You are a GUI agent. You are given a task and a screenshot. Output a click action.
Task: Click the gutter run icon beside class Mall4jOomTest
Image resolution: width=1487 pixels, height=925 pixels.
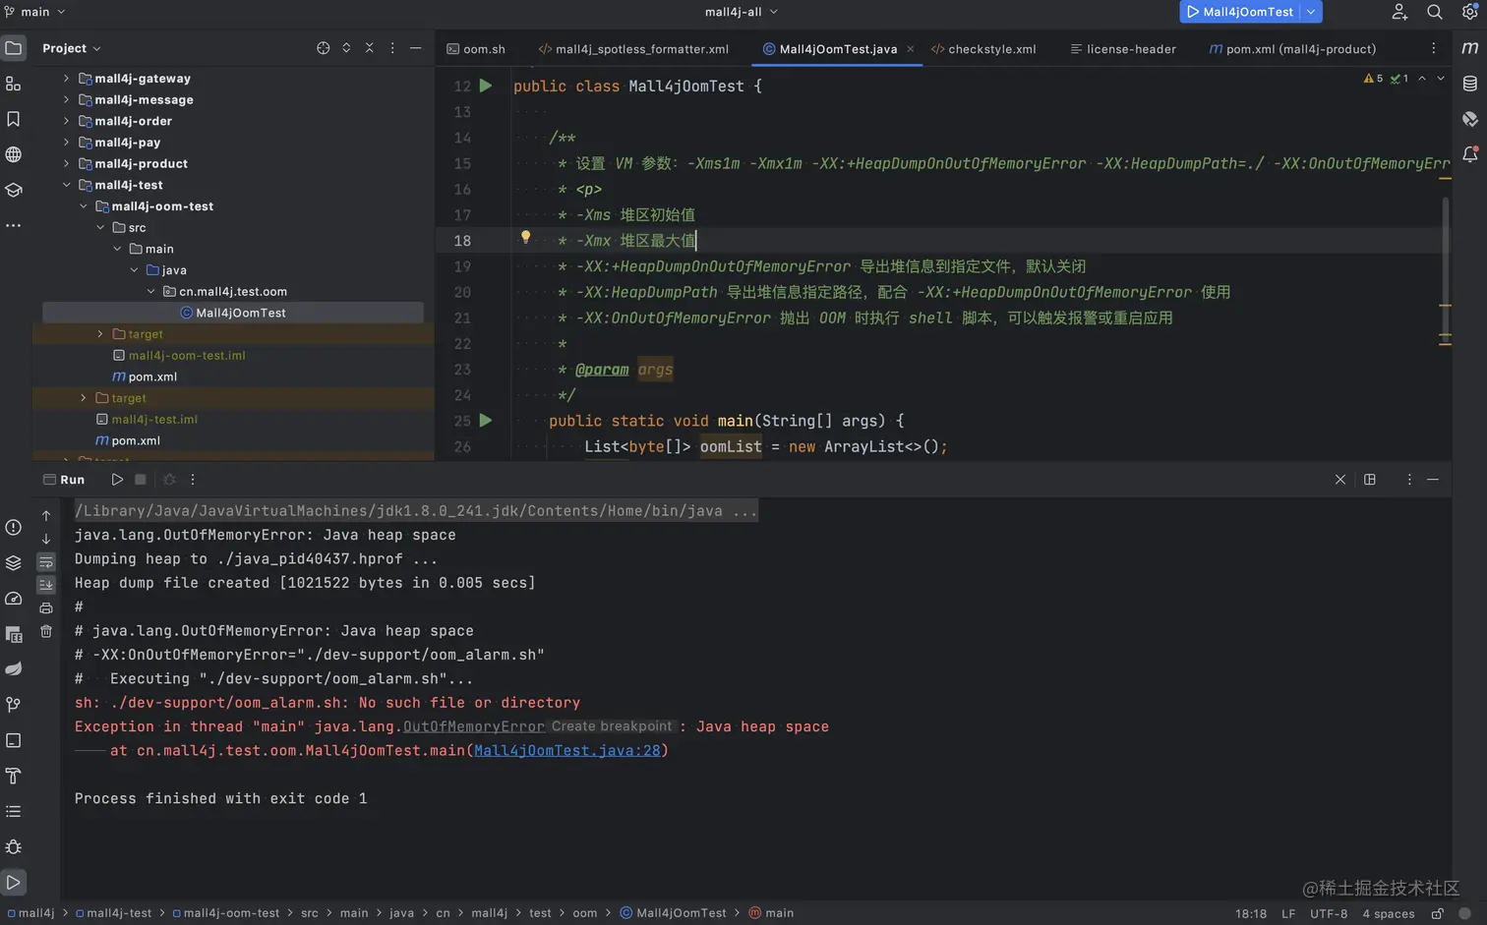[x=486, y=86]
